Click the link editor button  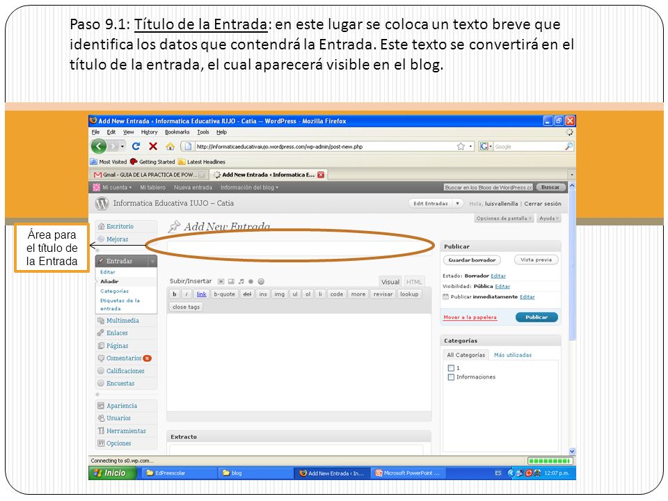point(202,294)
